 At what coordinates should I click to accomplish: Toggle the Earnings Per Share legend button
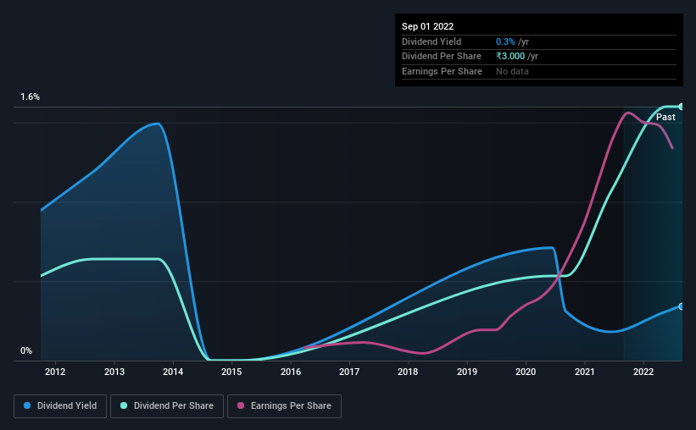(284, 406)
